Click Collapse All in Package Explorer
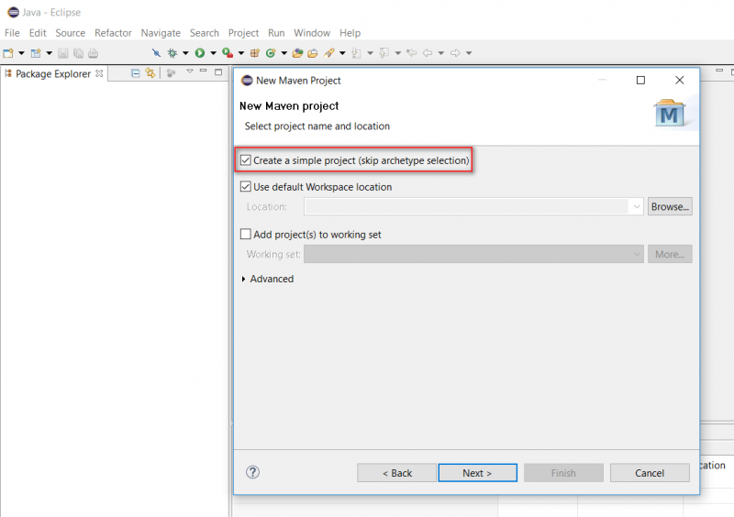The width and height of the screenshot is (734, 517). click(x=135, y=73)
